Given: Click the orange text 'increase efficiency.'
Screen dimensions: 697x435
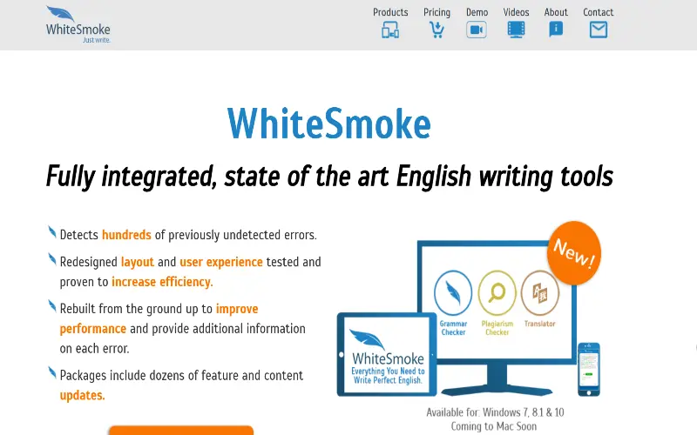Looking at the screenshot, I should click(x=162, y=282).
